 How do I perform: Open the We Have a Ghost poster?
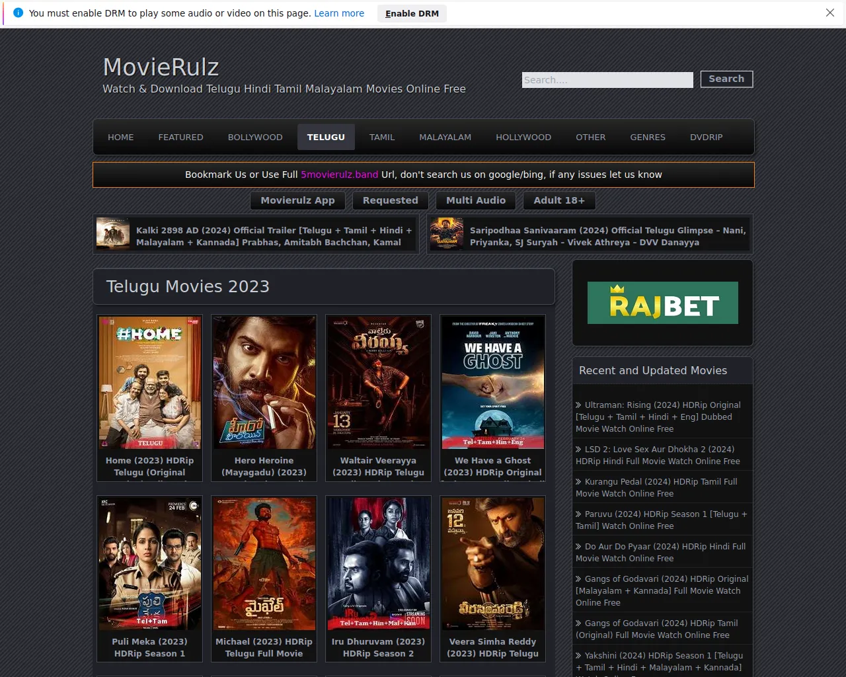coord(493,383)
